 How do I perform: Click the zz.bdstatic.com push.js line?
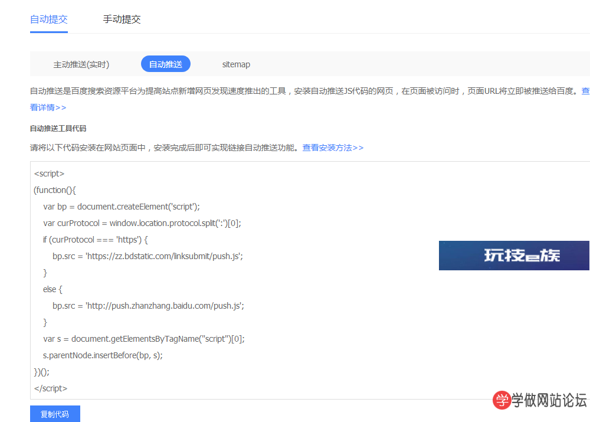pyautogui.click(x=147, y=256)
